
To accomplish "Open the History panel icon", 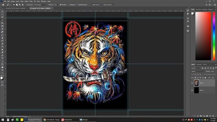I will click(188, 11).
